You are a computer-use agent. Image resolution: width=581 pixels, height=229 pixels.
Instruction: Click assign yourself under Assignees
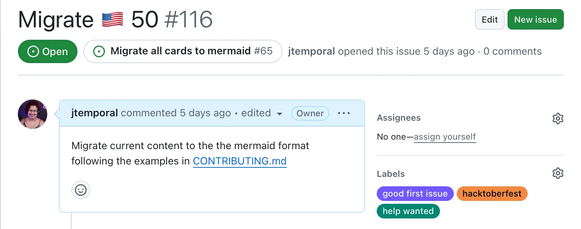pos(445,137)
